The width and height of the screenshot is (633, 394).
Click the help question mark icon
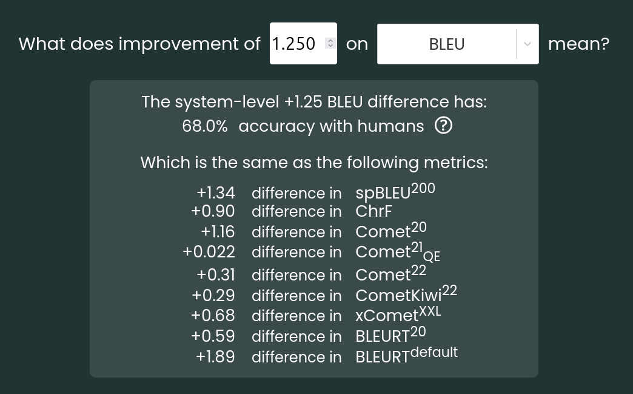[443, 126]
